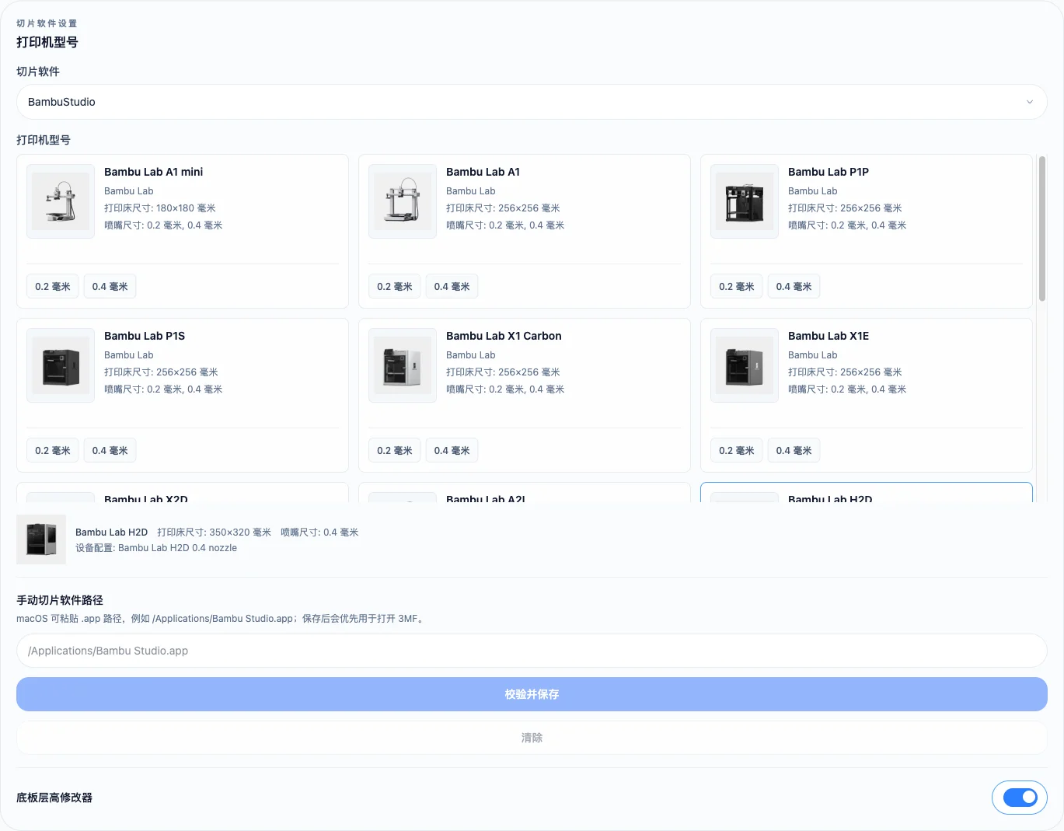Choose the Bambu Lab X1 Carbon image
This screenshot has height=831, width=1064.
403,365
